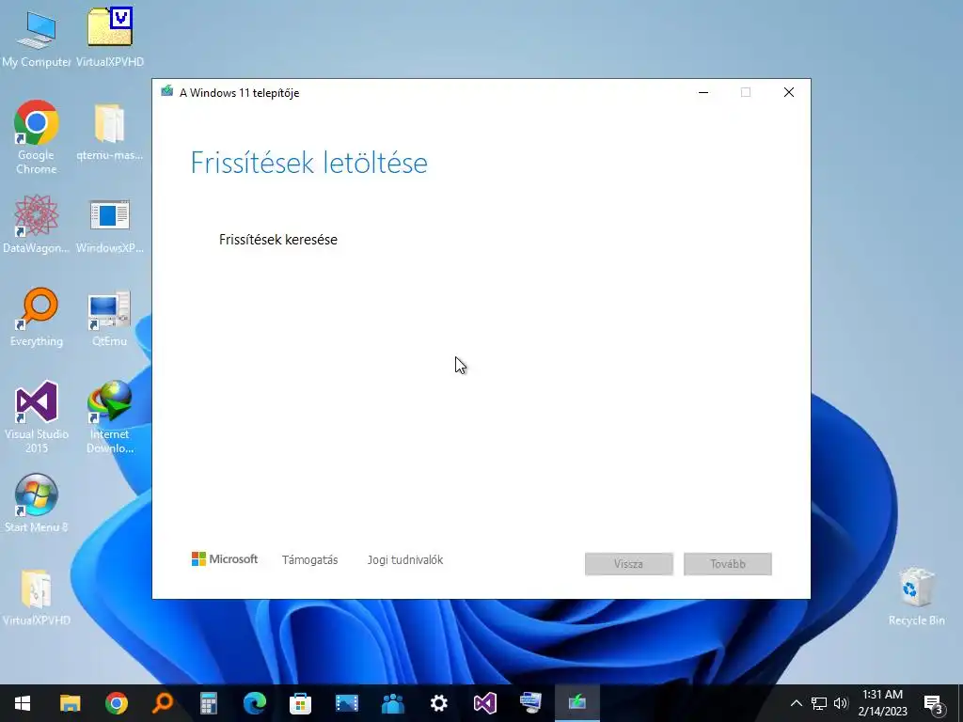Click the Frissítések letöltése heading

tap(308, 163)
